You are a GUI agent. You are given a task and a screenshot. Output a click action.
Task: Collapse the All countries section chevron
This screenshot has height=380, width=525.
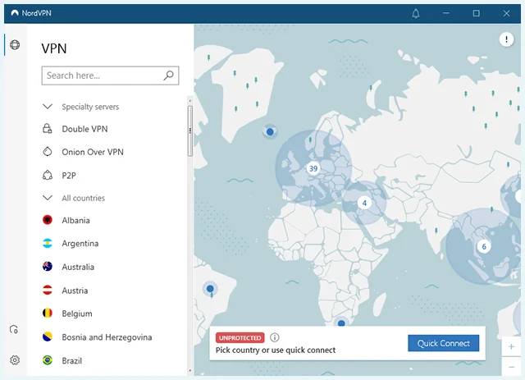coord(48,198)
